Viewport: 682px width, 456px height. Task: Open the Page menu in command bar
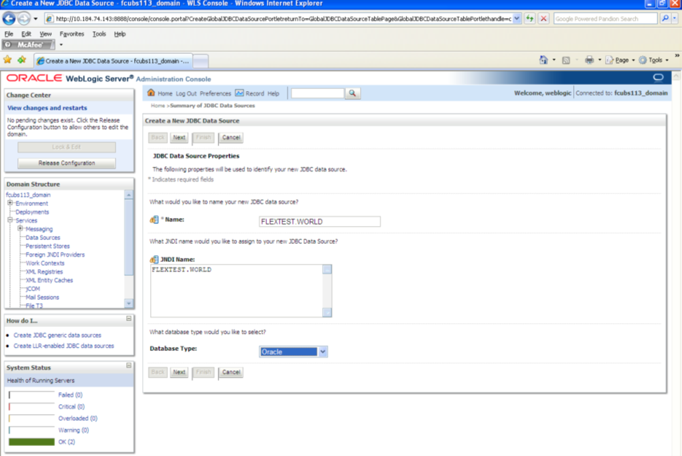pos(620,60)
